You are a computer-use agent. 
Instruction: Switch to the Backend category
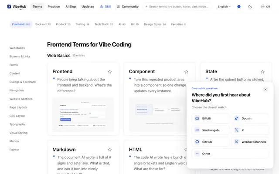coord(43,24)
